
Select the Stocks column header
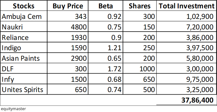tap(24, 6)
